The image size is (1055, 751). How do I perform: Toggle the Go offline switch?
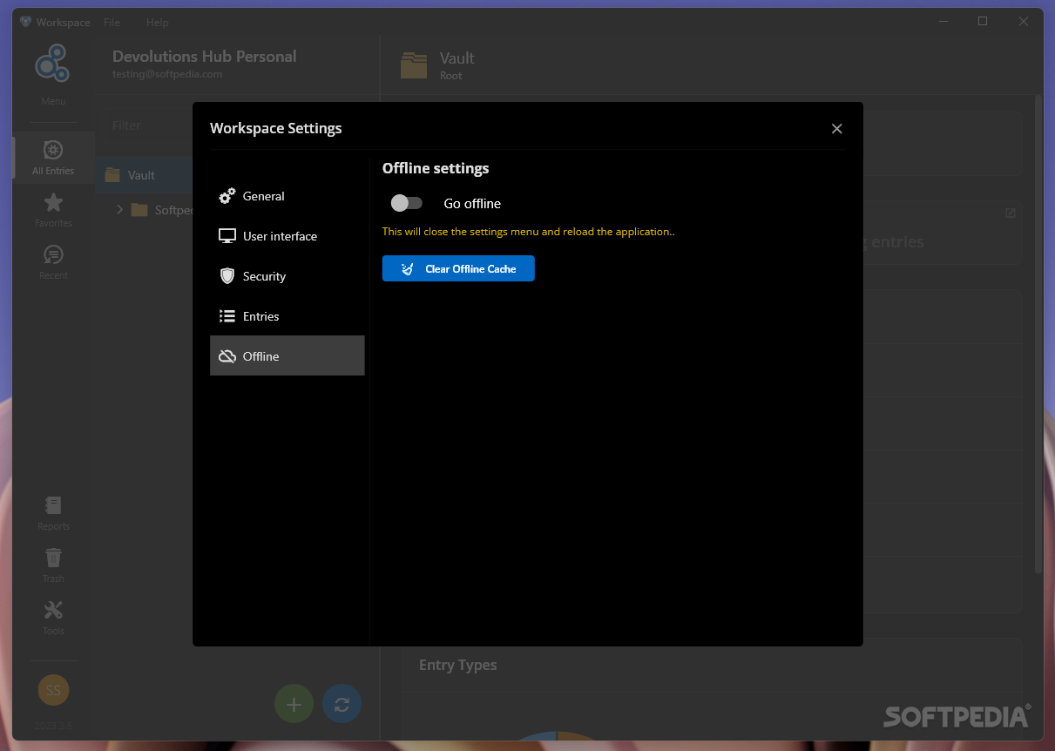click(406, 203)
